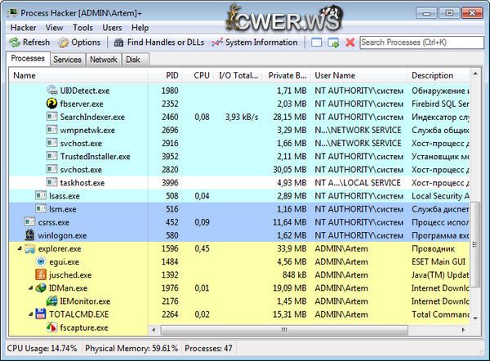The image size is (490, 361).
Task: Click the find window toolbar icon
Action: [317, 42]
